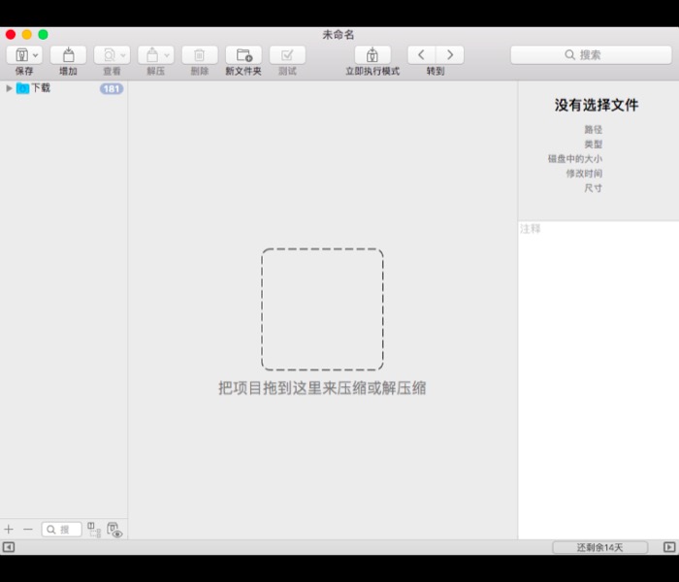Click the 搜索 search field in toolbar
This screenshot has height=582, width=679.
pyautogui.click(x=591, y=55)
